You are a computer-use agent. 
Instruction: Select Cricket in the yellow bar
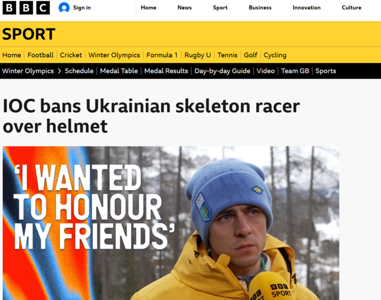pyautogui.click(x=71, y=55)
